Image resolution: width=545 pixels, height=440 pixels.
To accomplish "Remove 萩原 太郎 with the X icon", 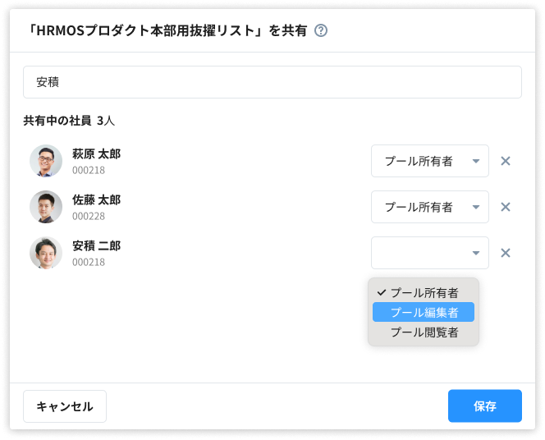I will [x=506, y=161].
